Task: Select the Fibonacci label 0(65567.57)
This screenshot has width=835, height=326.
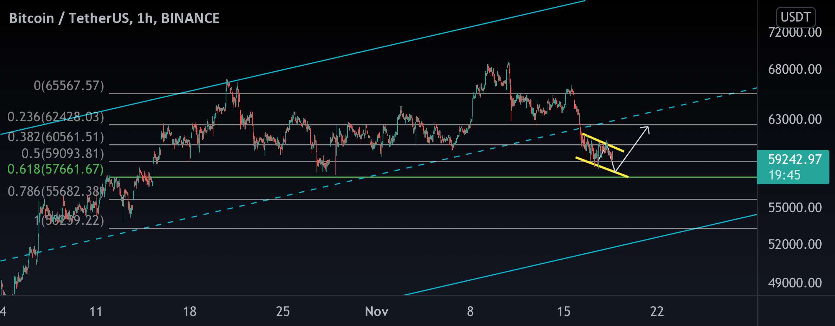Action: 69,86
